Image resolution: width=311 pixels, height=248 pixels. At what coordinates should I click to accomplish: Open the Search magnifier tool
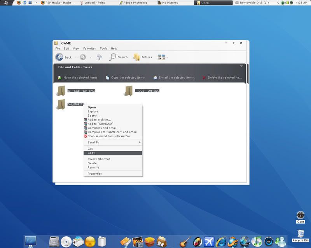tap(112, 57)
